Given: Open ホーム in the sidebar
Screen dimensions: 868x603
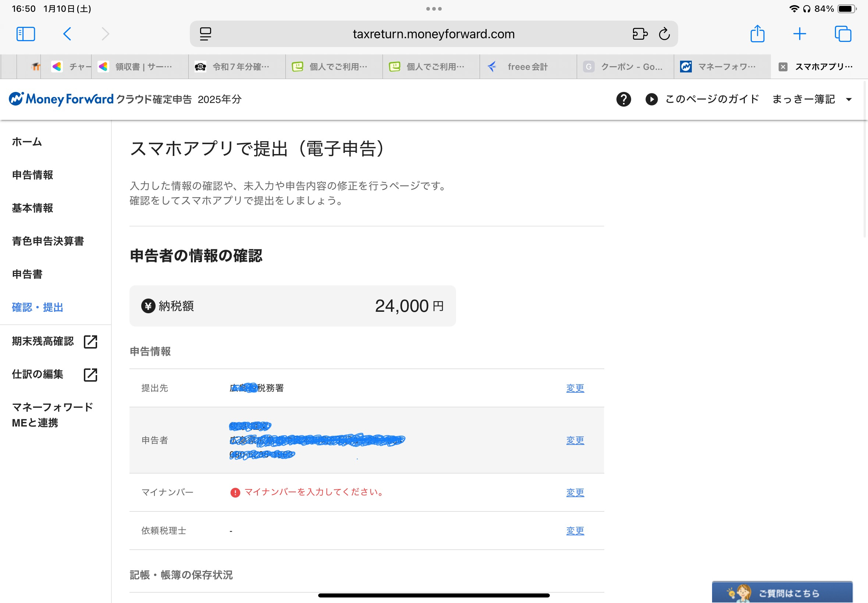Looking at the screenshot, I should pos(27,142).
